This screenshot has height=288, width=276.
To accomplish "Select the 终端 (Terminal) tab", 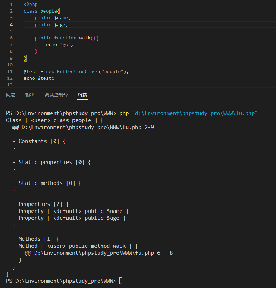I will click(x=82, y=95).
